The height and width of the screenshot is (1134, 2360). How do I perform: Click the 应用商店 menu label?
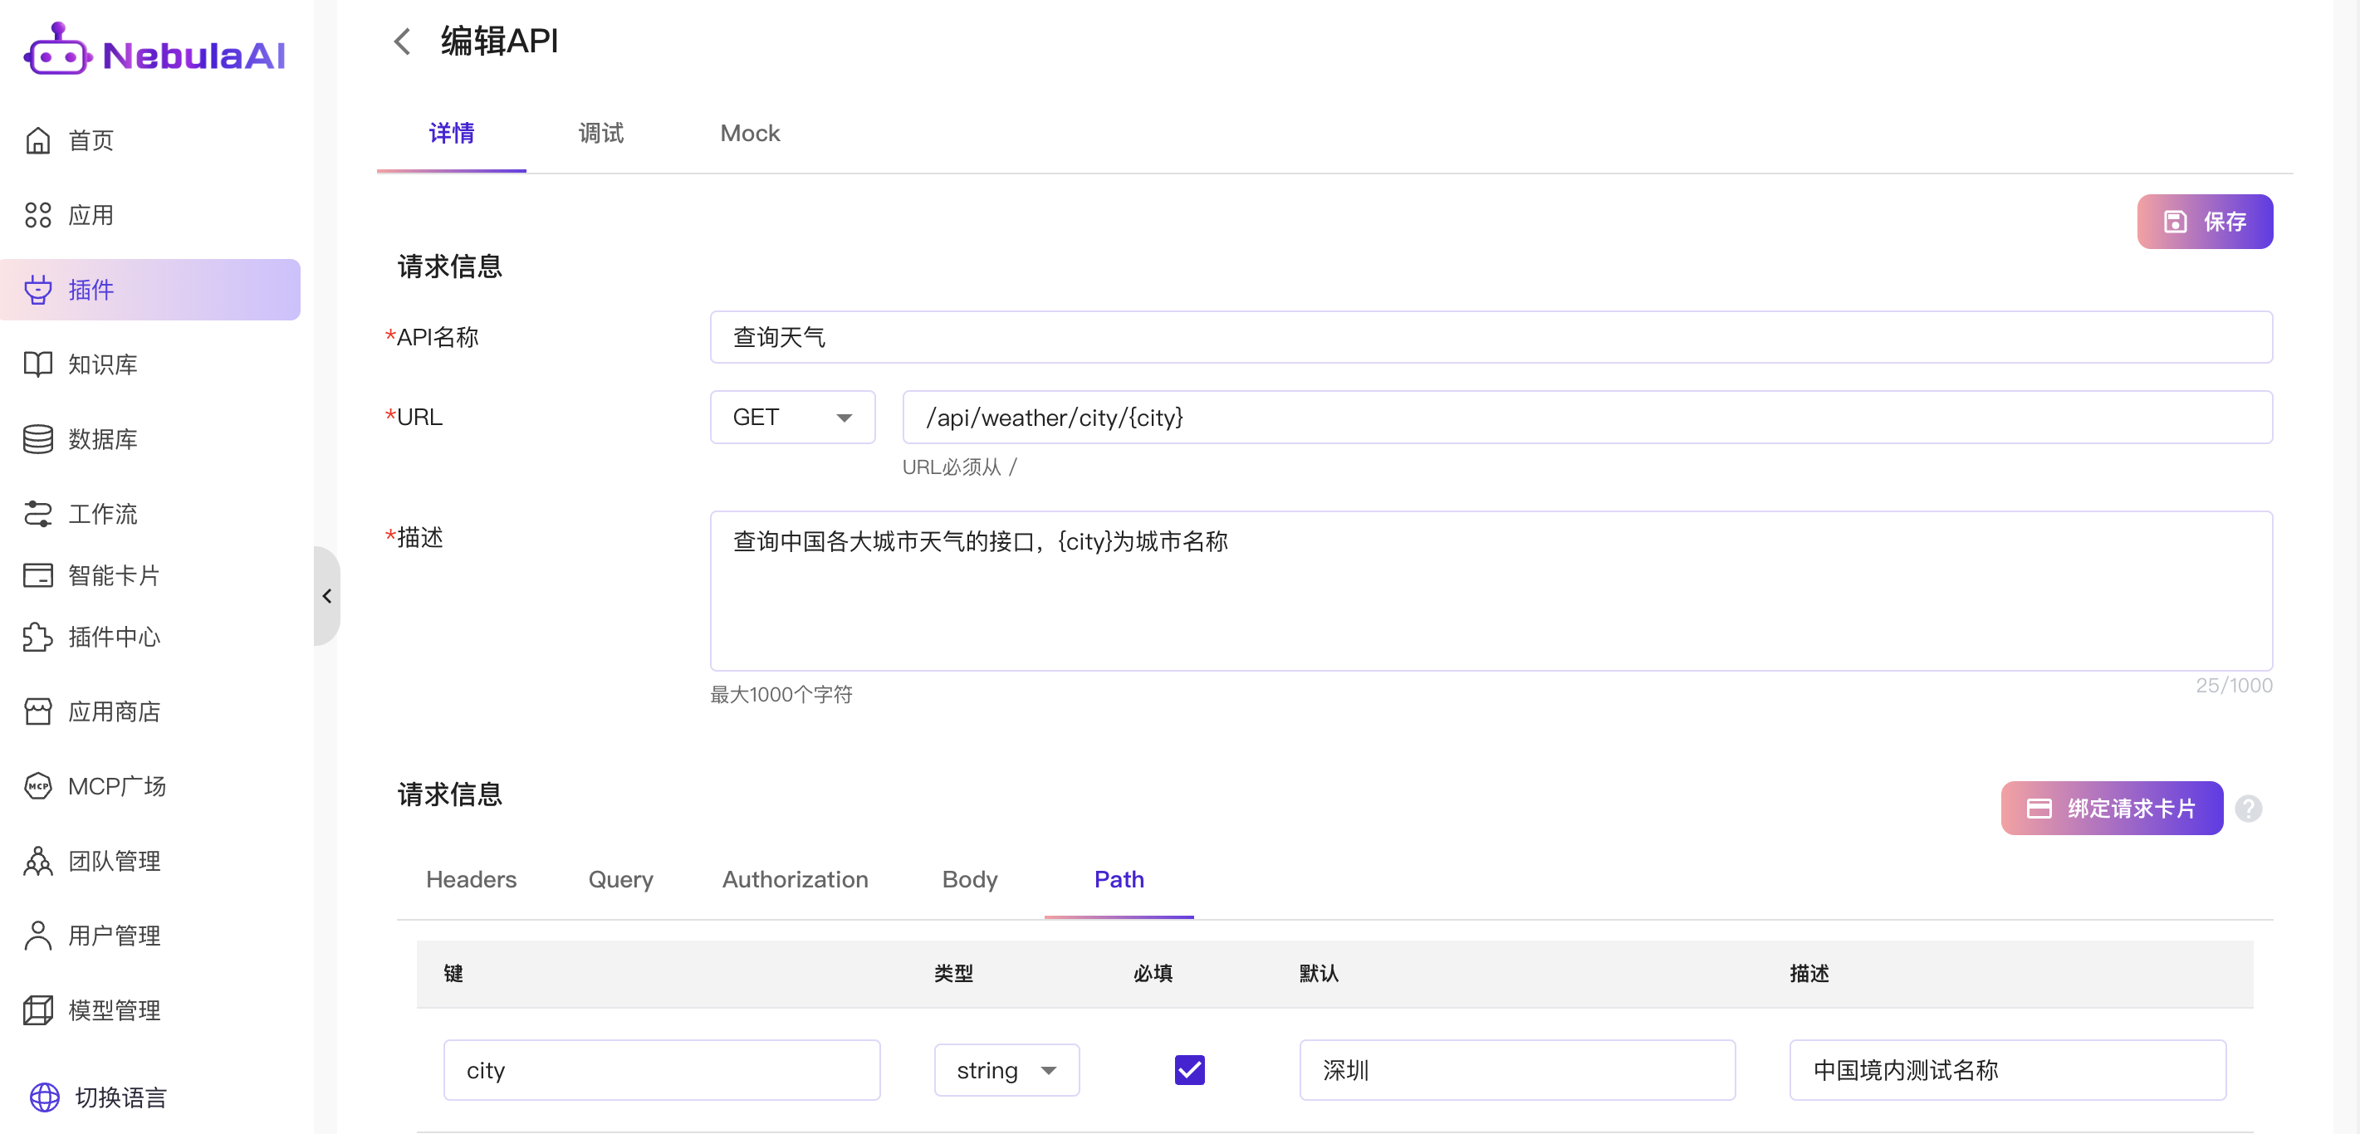click(x=115, y=711)
